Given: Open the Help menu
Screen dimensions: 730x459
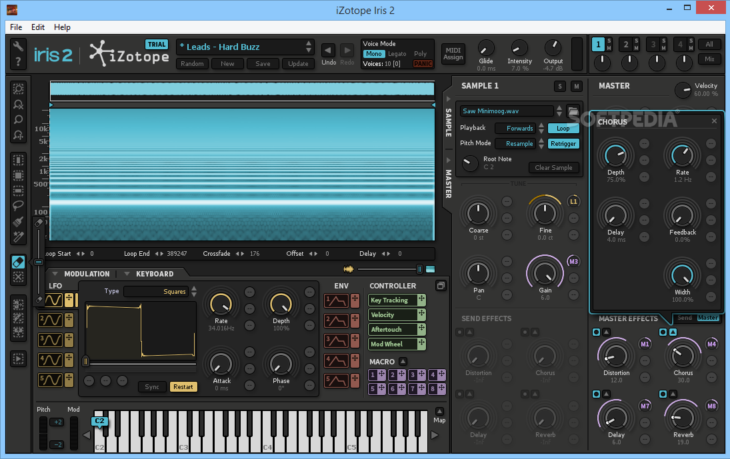Looking at the screenshot, I should (62, 27).
